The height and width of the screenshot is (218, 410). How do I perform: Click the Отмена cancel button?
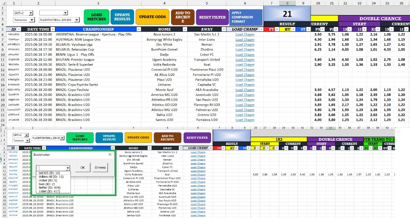tap(100, 167)
